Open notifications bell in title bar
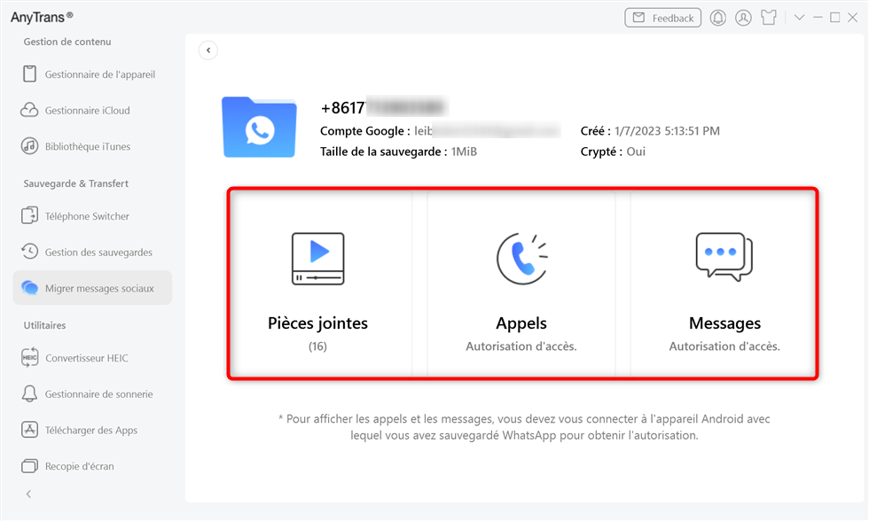Image resolution: width=869 pixels, height=521 pixels. (x=718, y=18)
